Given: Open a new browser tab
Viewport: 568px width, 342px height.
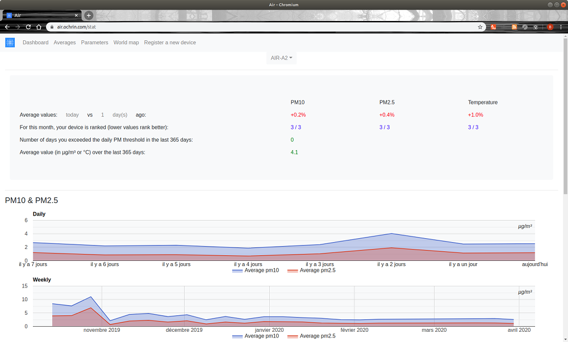Looking at the screenshot, I should tap(89, 15).
